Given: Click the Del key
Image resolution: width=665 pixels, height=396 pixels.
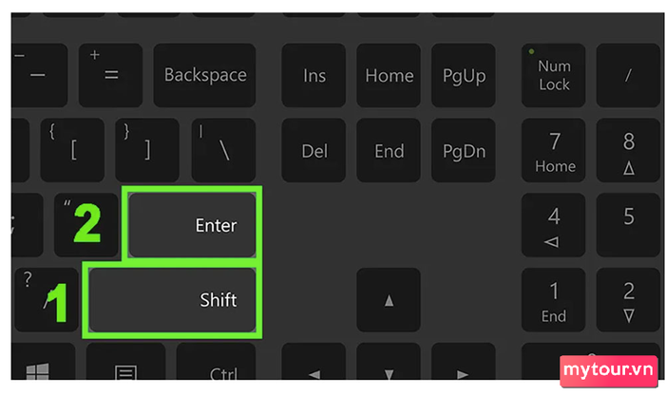Looking at the screenshot, I should point(313,150).
